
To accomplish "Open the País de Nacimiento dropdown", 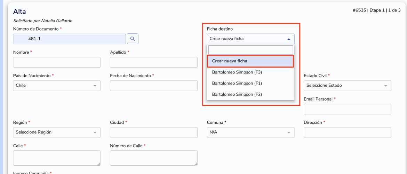I will tap(57, 86).
